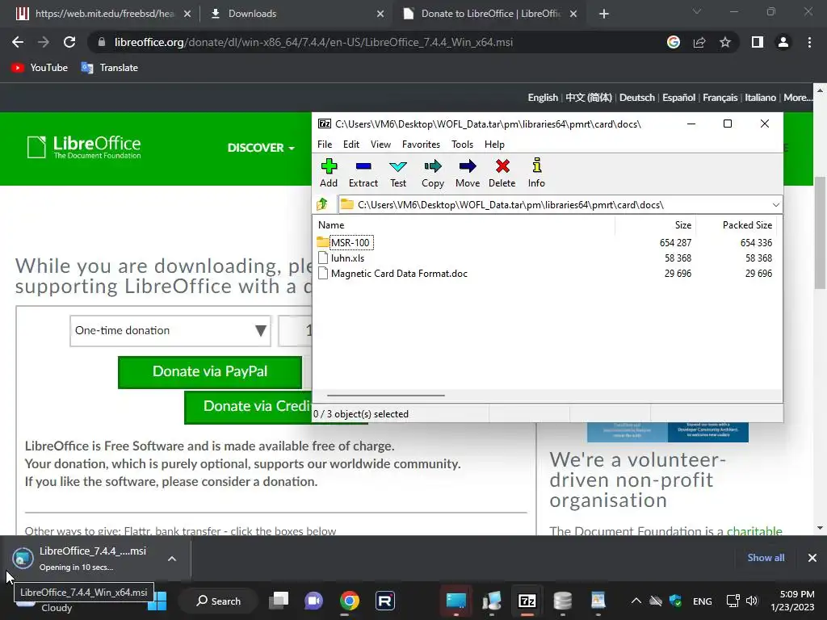
Task: Open the Tools menu in 7-Zip
Action: [x=463, y=145]
